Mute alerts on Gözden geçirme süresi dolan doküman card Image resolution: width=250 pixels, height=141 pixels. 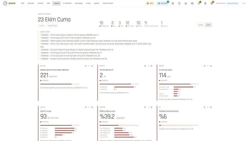[92, 66]
